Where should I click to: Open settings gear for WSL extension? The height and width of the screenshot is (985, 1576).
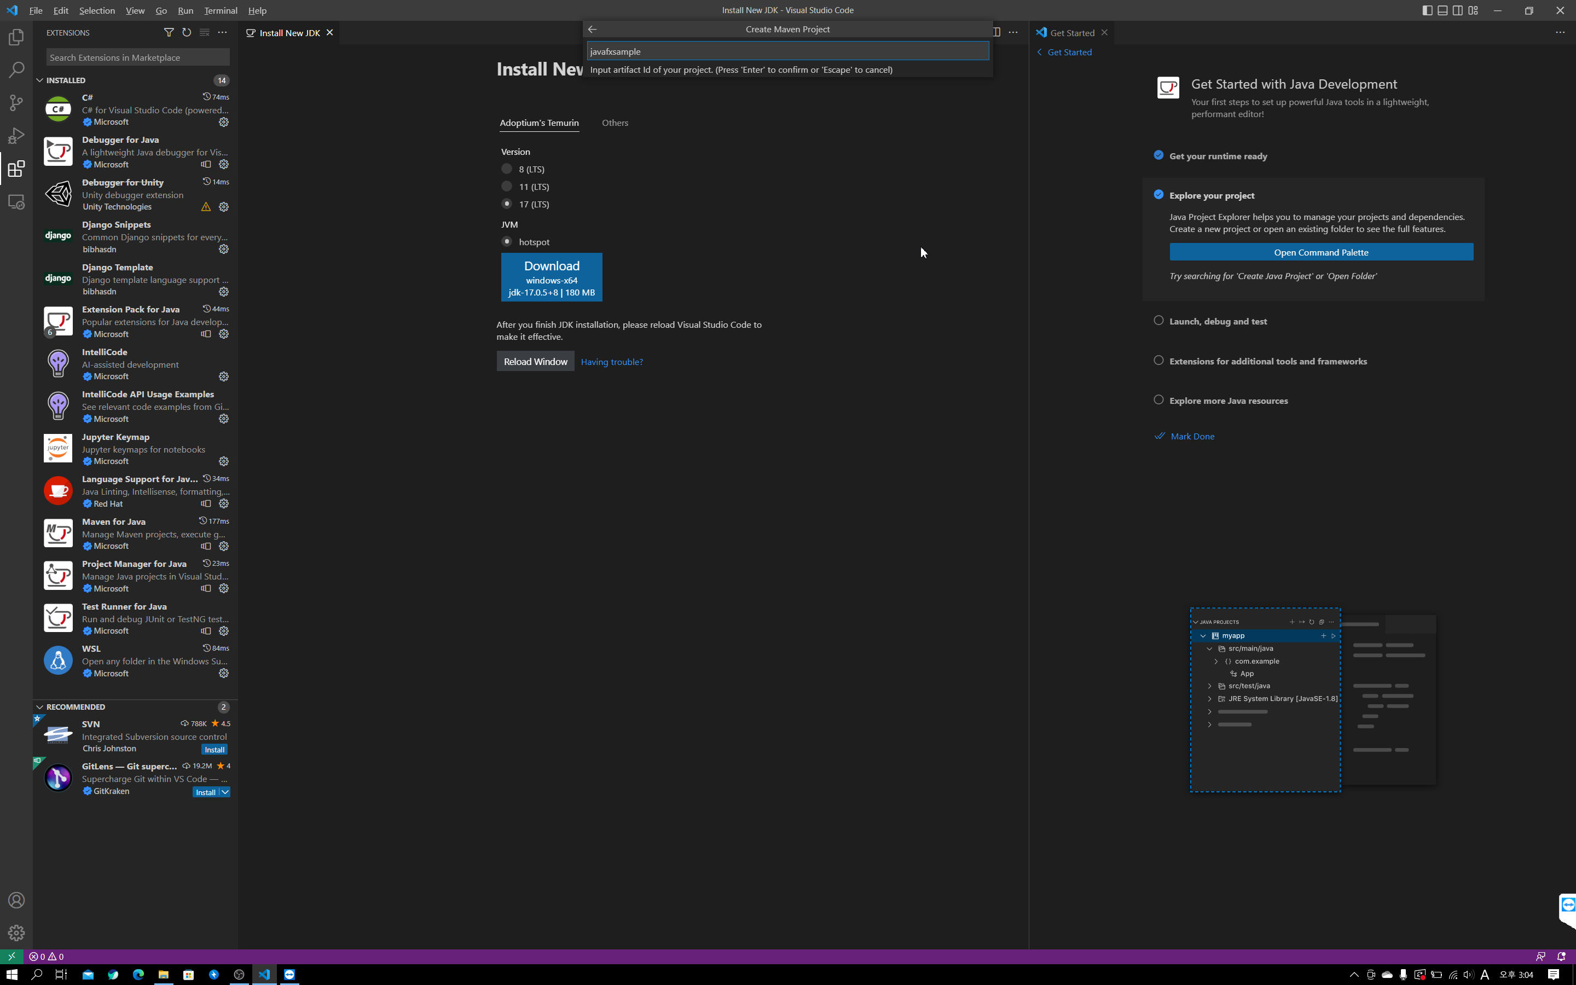(223, 674)
